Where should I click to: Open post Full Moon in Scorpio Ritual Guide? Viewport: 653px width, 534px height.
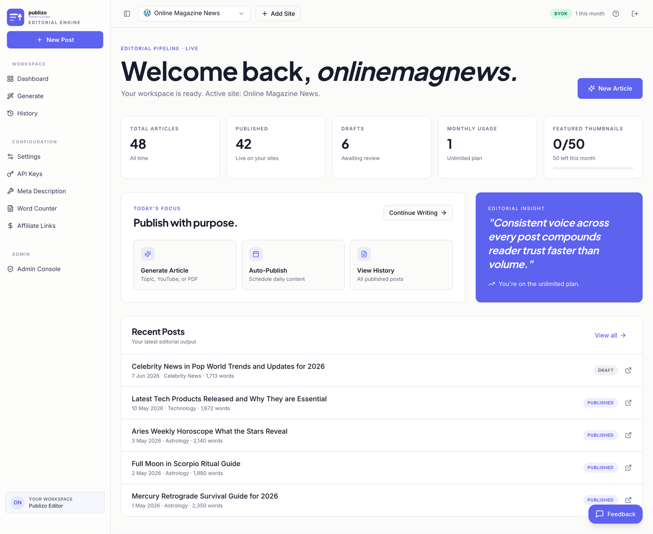(186, 464)
